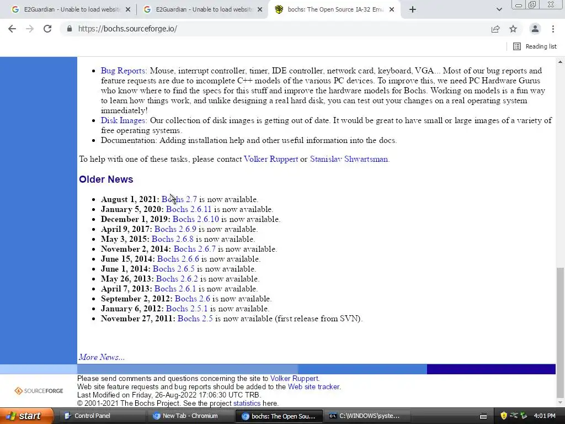
Task: Click the security shield tray icon
Action: point(504,416)
